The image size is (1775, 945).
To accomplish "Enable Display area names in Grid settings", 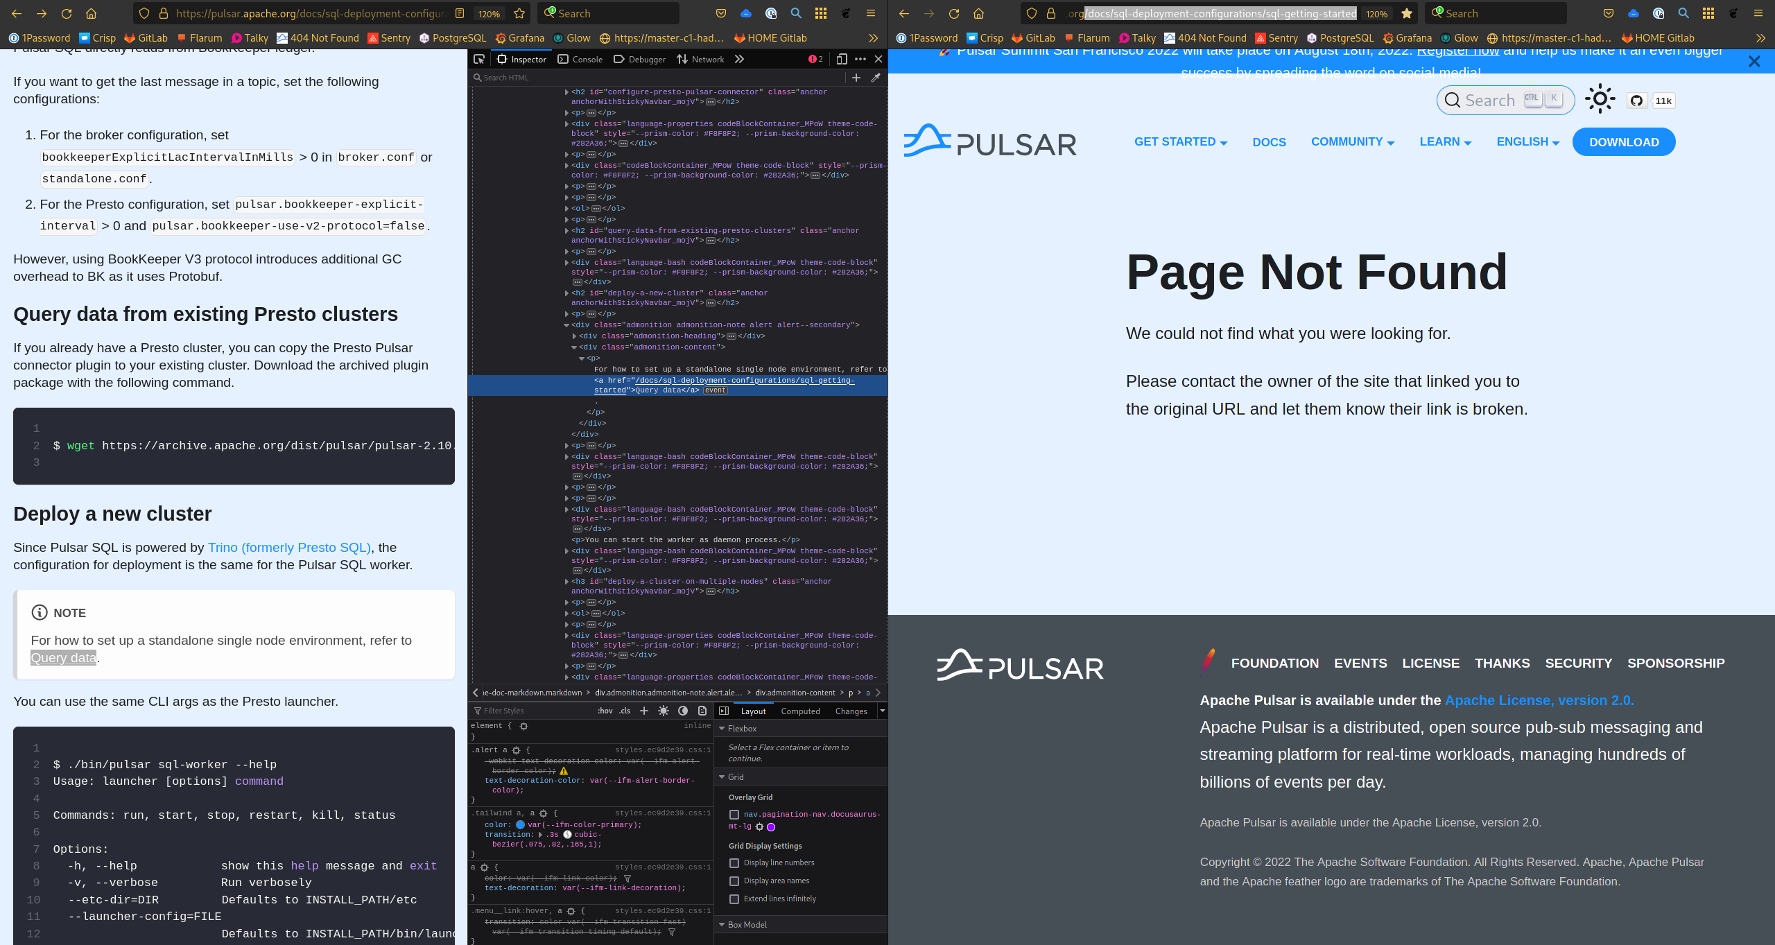I will (x=735, y=881).
